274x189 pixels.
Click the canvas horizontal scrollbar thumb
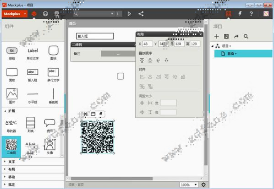(112, 179)
